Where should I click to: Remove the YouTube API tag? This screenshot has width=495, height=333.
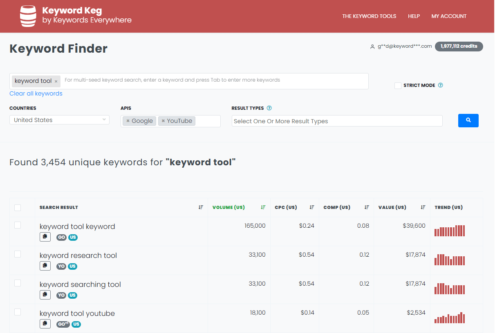pos(163,121)
